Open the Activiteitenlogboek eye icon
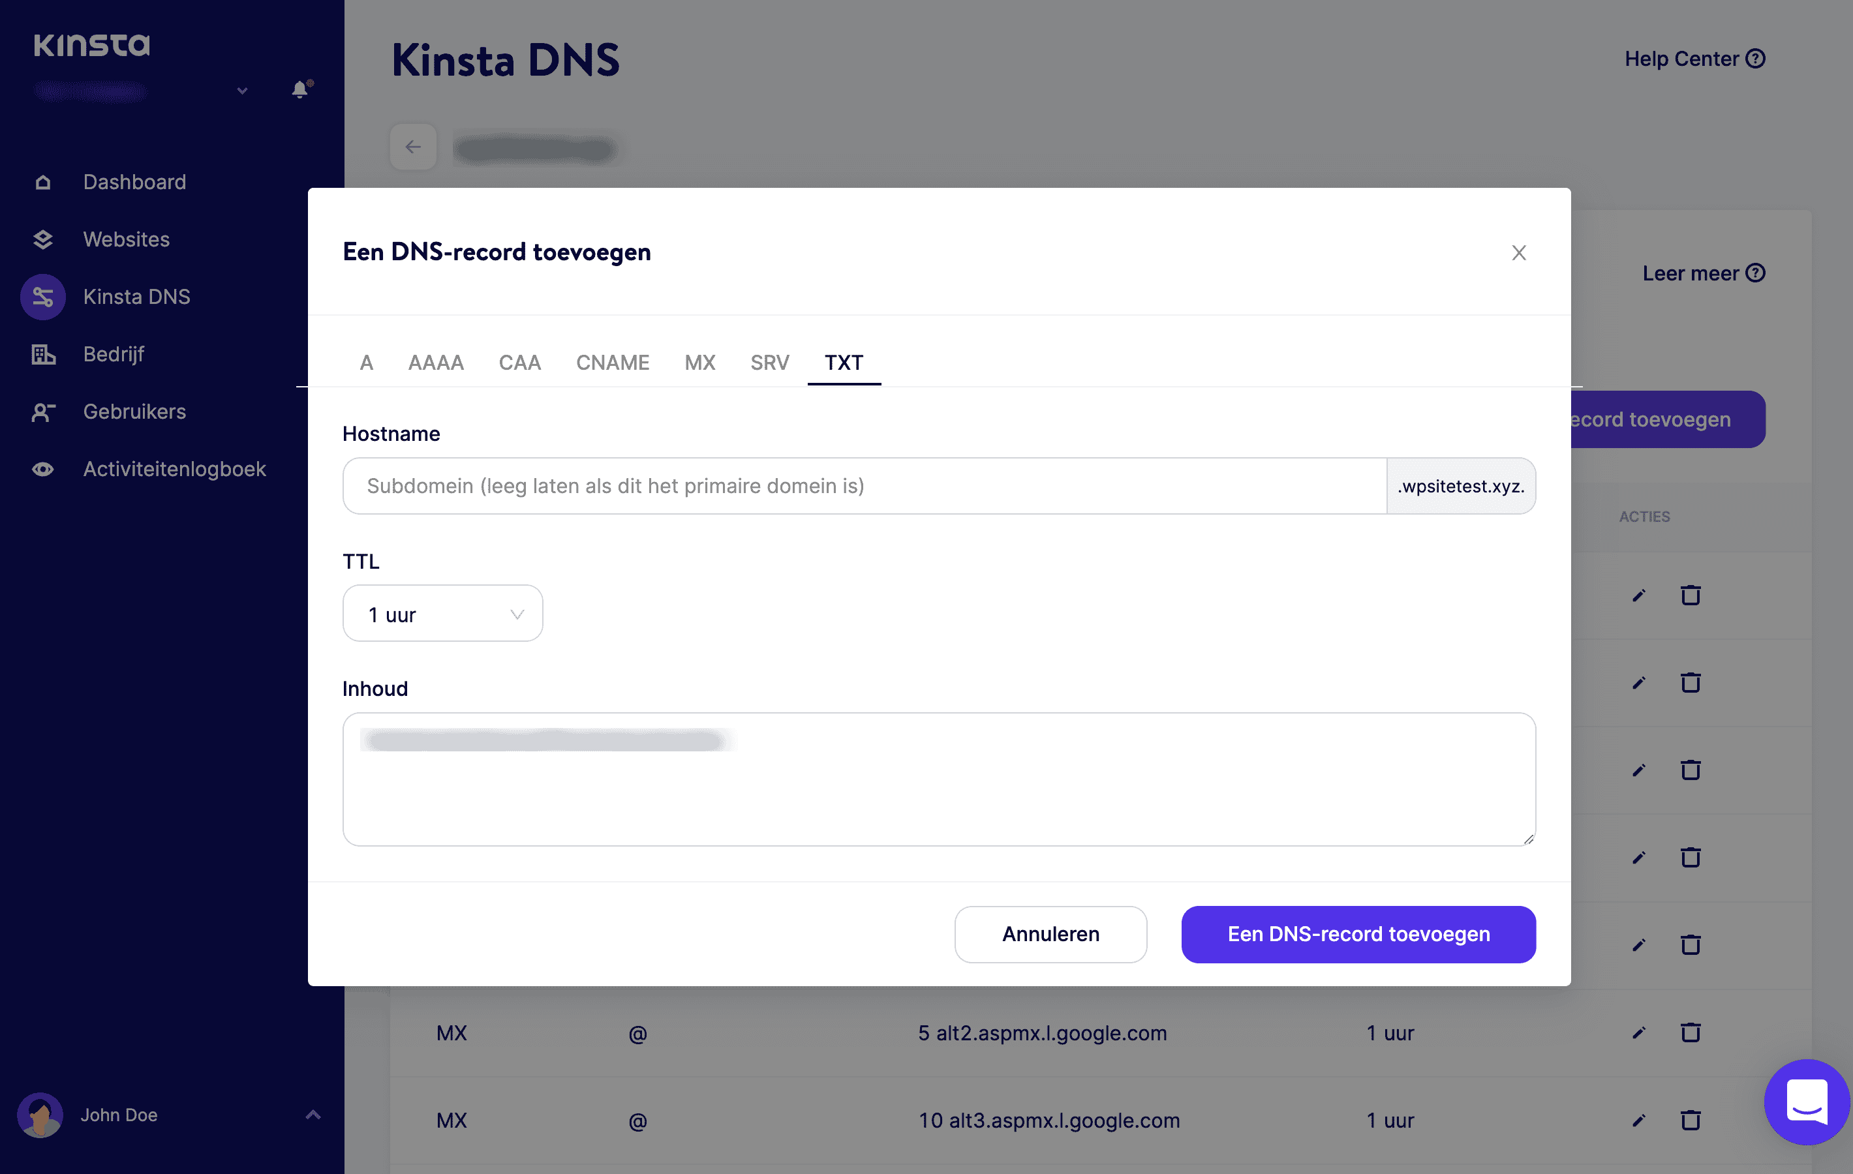Image resolution: width=1853 pixels, height=1174 pixels. pyautogui.click(x=43, y=470)
